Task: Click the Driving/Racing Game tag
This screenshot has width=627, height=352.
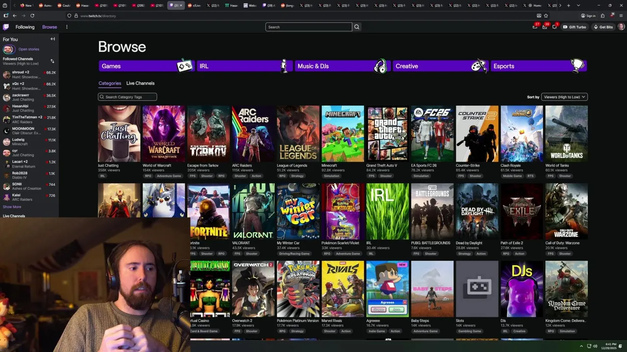Action: point(294,254)
